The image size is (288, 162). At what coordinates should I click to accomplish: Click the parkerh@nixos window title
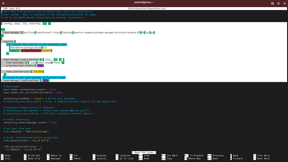pos(144,3)
